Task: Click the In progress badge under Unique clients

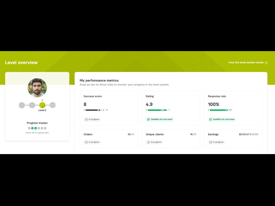Action: coord(154,142)
